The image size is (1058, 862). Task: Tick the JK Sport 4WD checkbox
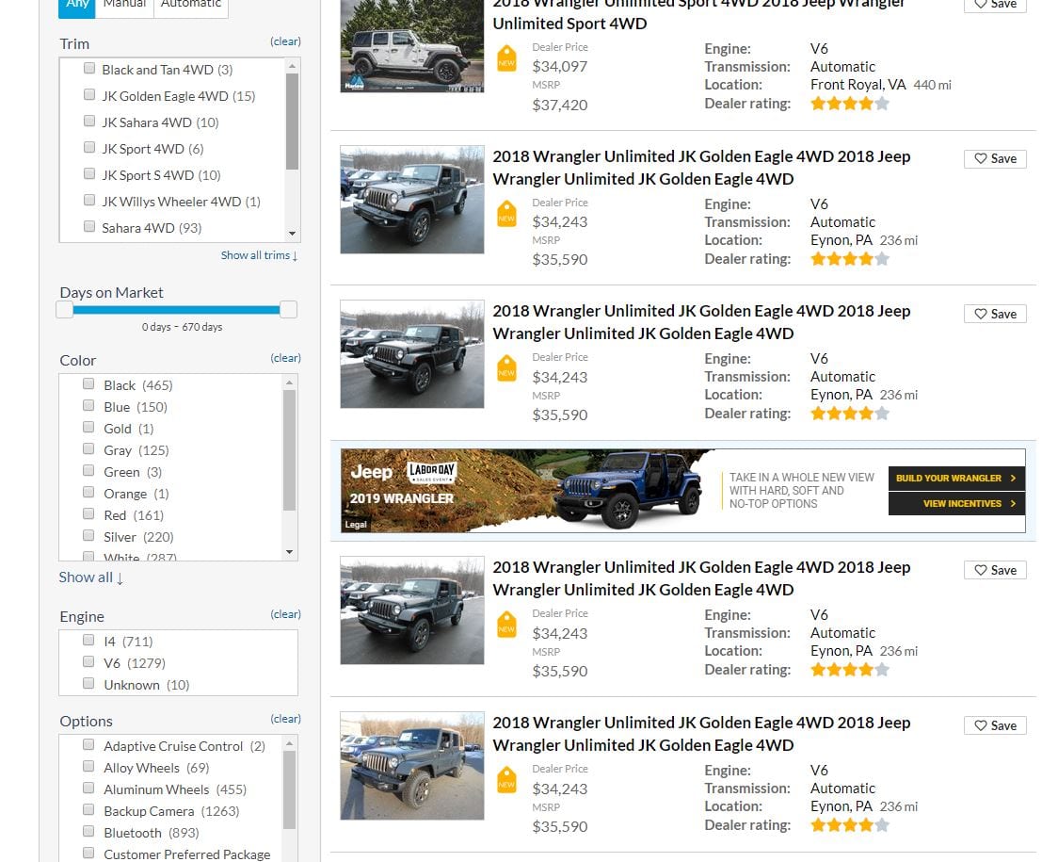89,147
